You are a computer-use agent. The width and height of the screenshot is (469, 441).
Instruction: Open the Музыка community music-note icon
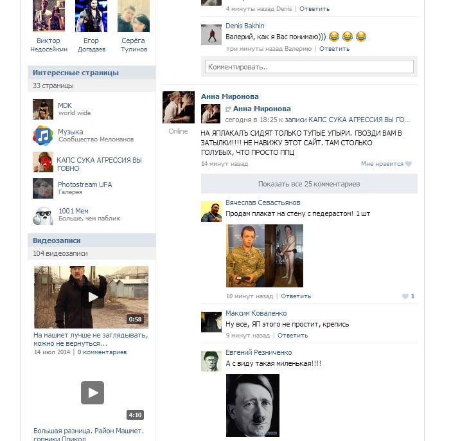pyautogui.click(x=43, y=136)
